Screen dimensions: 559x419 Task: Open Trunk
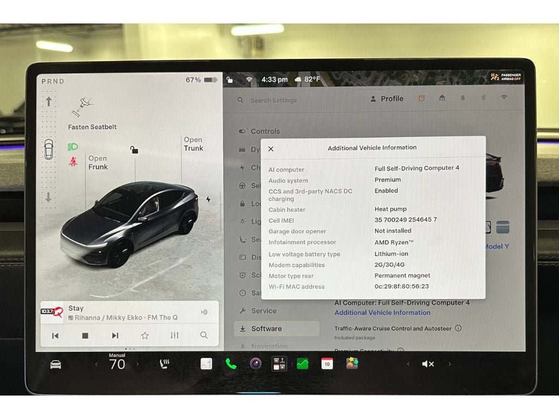pos(193,144)
